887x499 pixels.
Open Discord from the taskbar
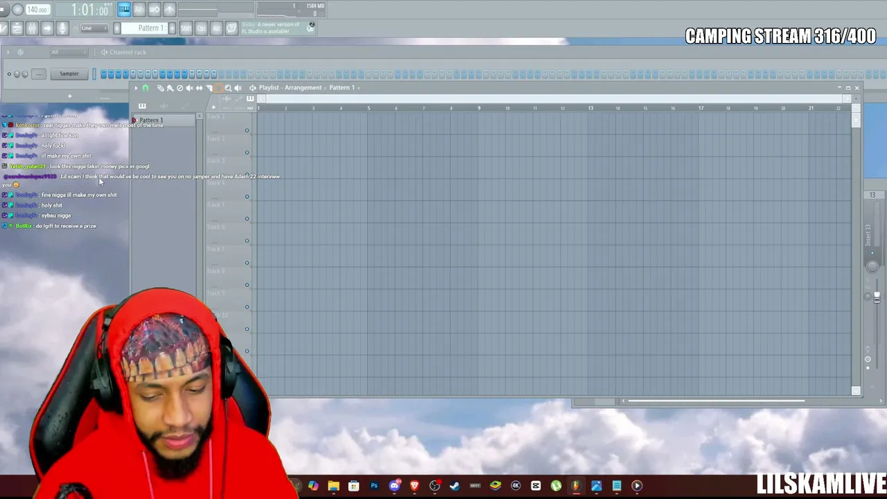[394, 486]
